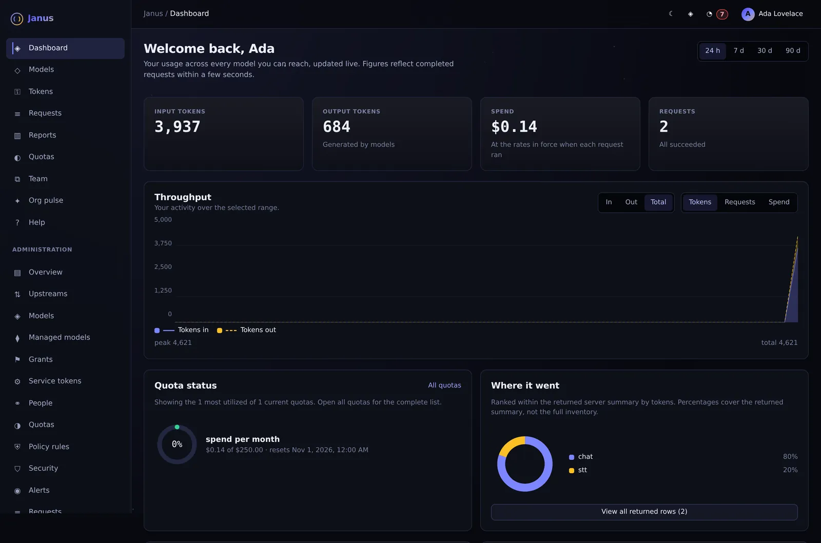Open the People icon in sidebar
This screenshot has height=543, width=821.
17,403
